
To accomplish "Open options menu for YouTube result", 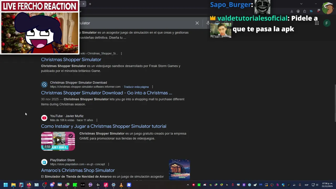I will 97,120.
